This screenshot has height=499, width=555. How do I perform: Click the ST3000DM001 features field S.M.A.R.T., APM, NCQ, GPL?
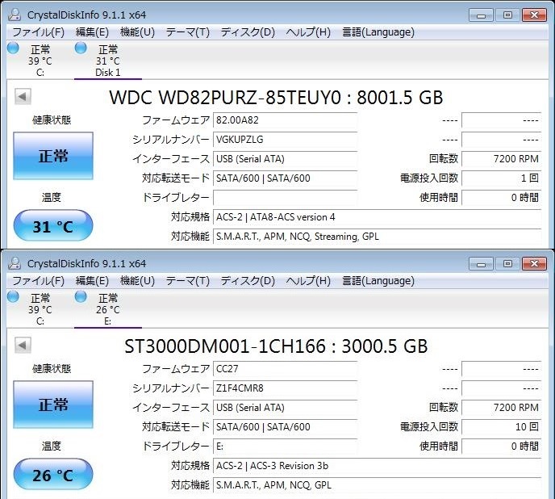click(377, 484)
